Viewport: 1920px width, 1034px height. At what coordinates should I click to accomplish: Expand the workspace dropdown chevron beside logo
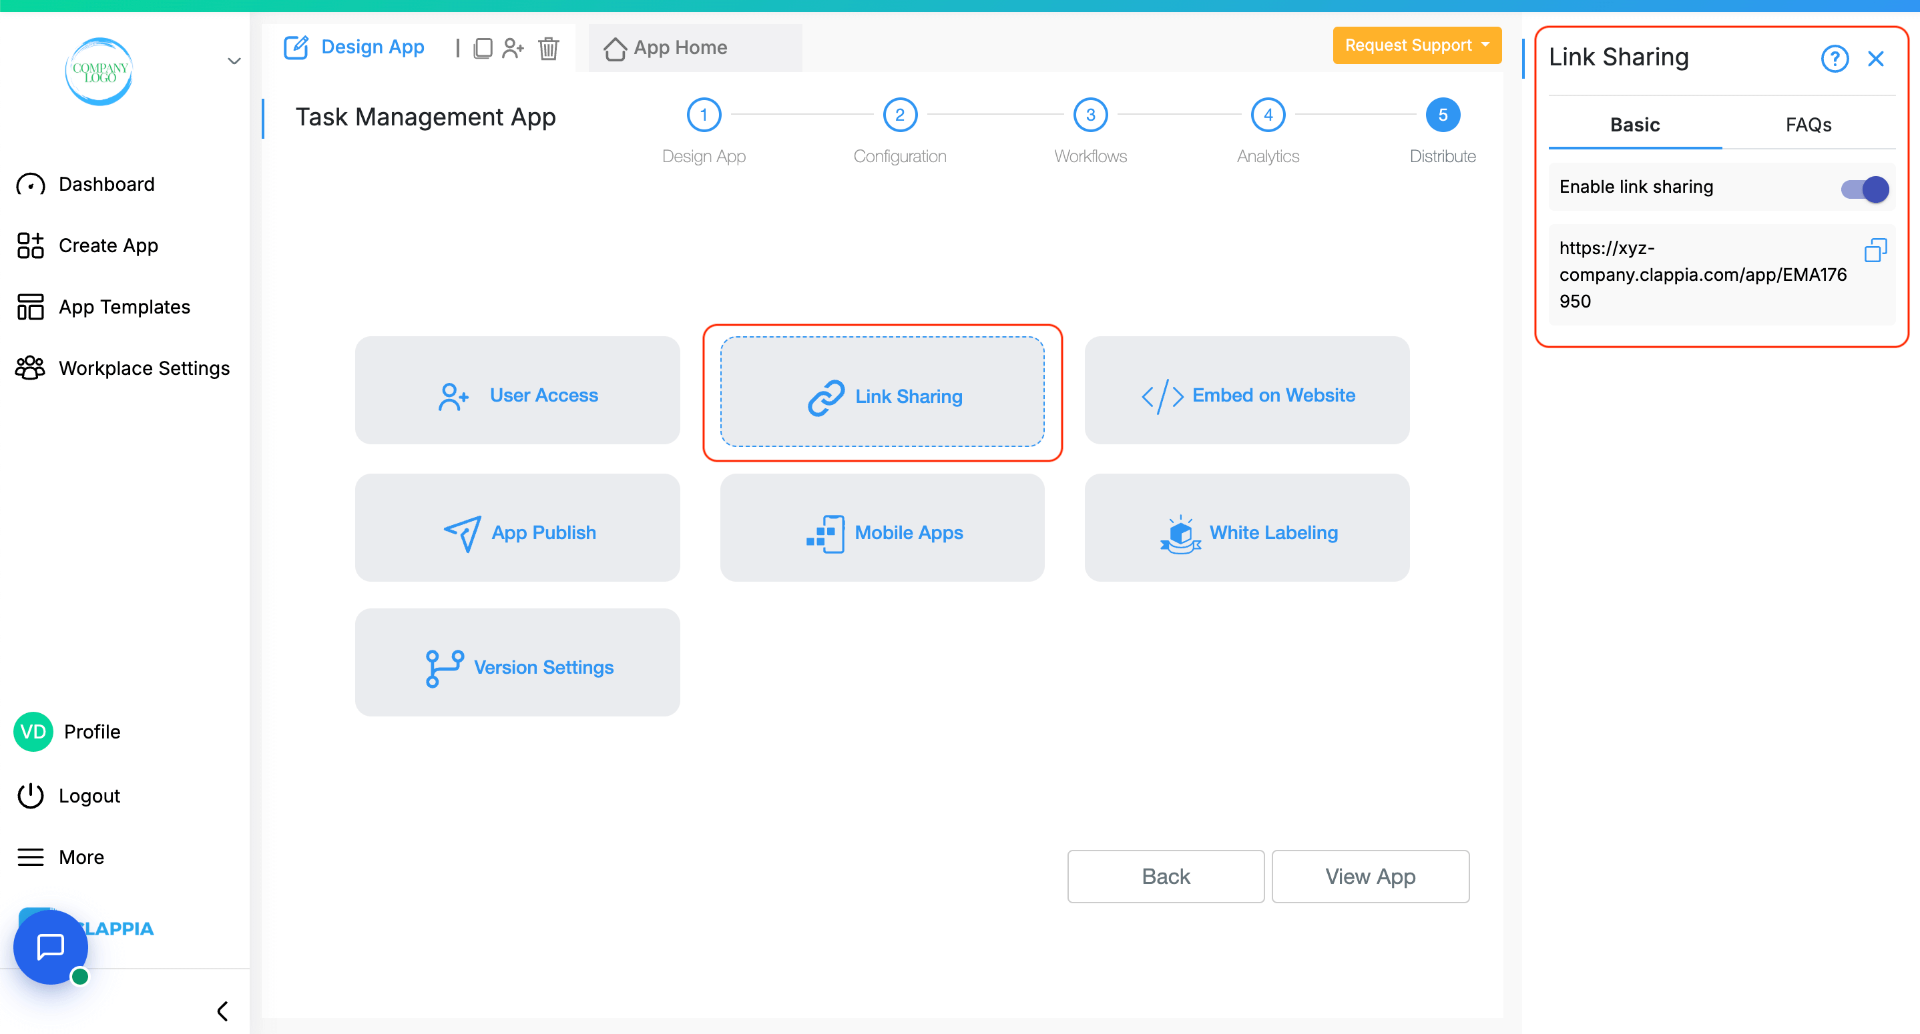pos(234,61)
